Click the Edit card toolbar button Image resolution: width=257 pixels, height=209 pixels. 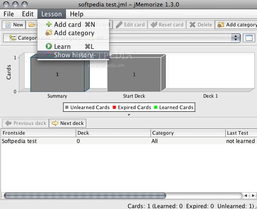point(130,25)
